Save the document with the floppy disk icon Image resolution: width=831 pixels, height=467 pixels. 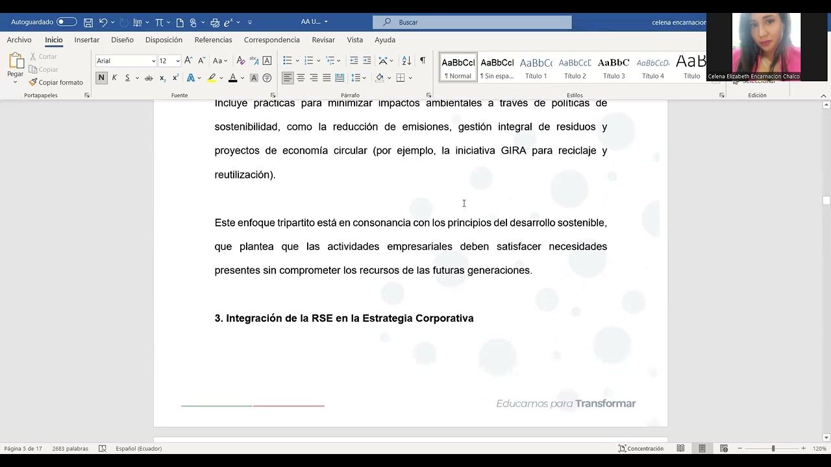[88, 22]
